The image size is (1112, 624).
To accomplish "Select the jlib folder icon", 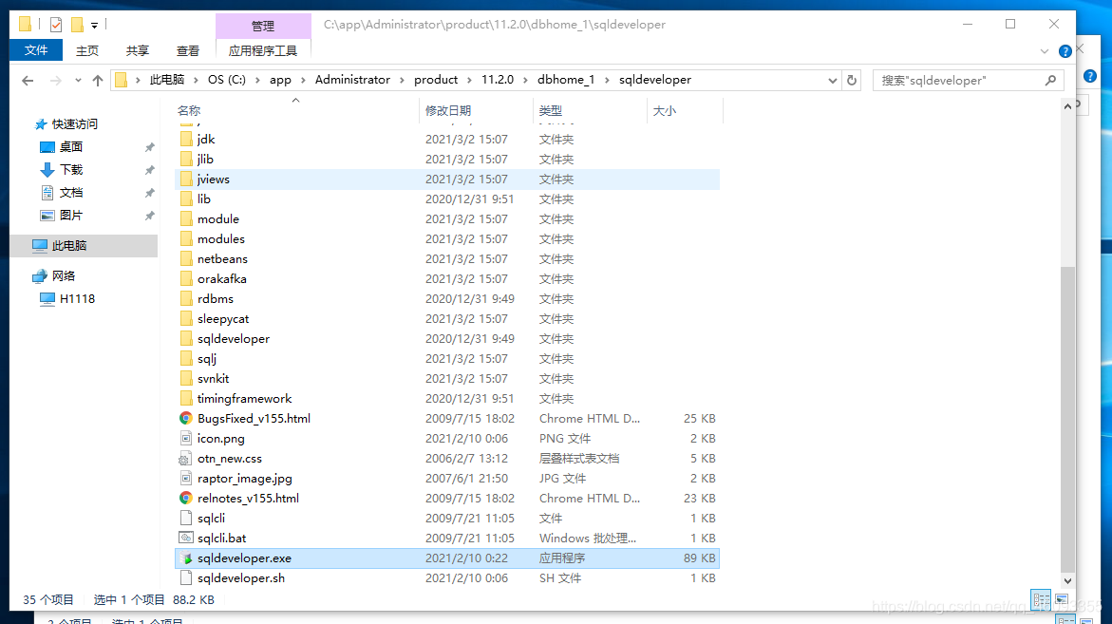I will [x=186, y=159].
